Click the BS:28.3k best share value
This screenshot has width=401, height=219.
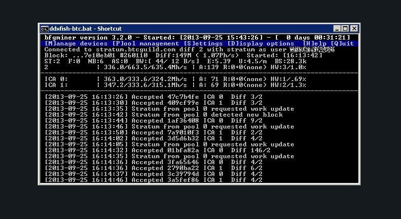coord(290,61)
